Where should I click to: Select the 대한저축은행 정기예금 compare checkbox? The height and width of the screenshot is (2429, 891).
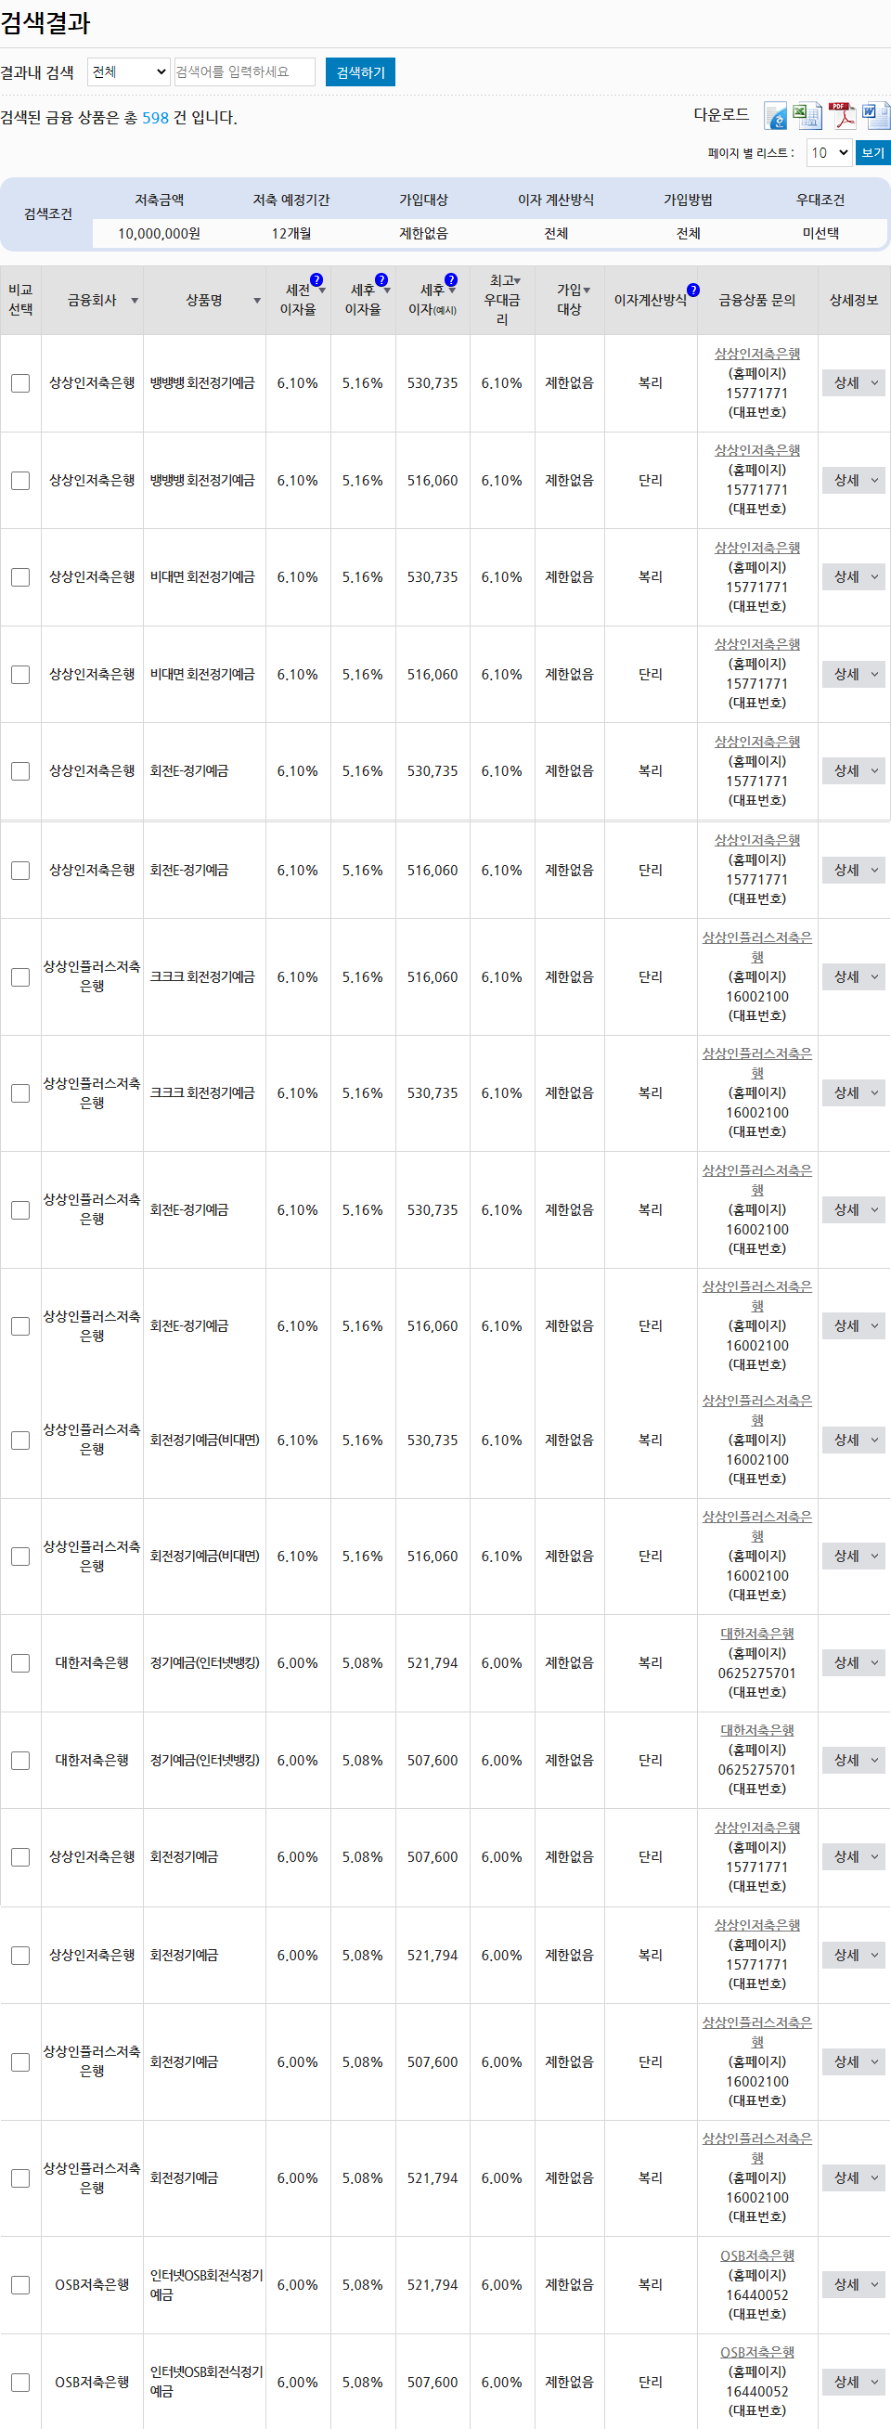(20, 1663)
